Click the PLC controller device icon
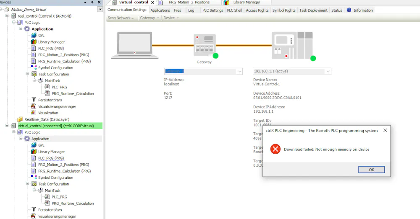The width and height of the screenshot is (420, 219). (292, 45)
